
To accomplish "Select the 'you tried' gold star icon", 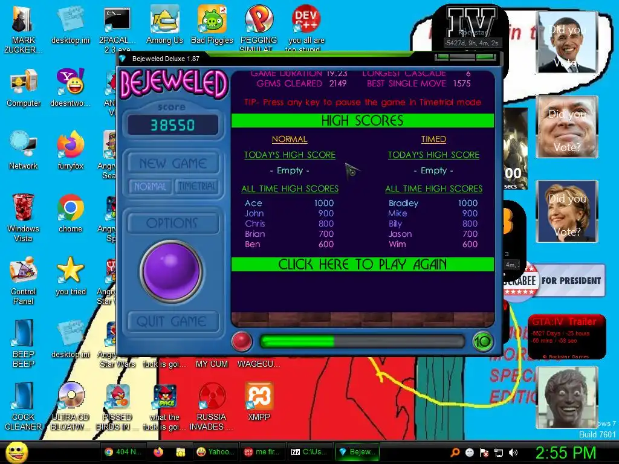I will click(x=71, y=276).
